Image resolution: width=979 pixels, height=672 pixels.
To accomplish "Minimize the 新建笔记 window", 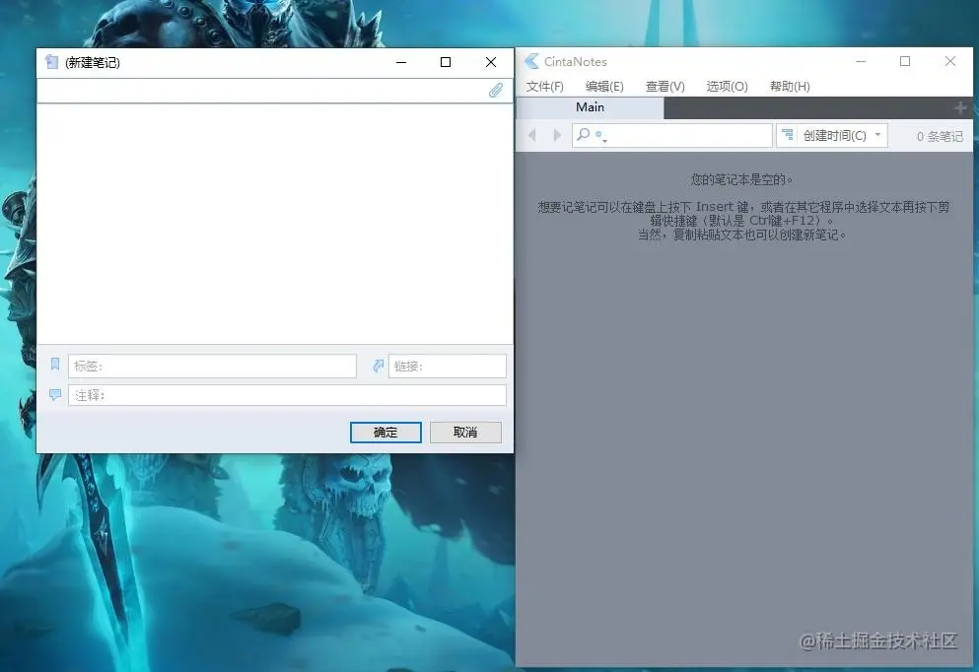I will [401, 62].
